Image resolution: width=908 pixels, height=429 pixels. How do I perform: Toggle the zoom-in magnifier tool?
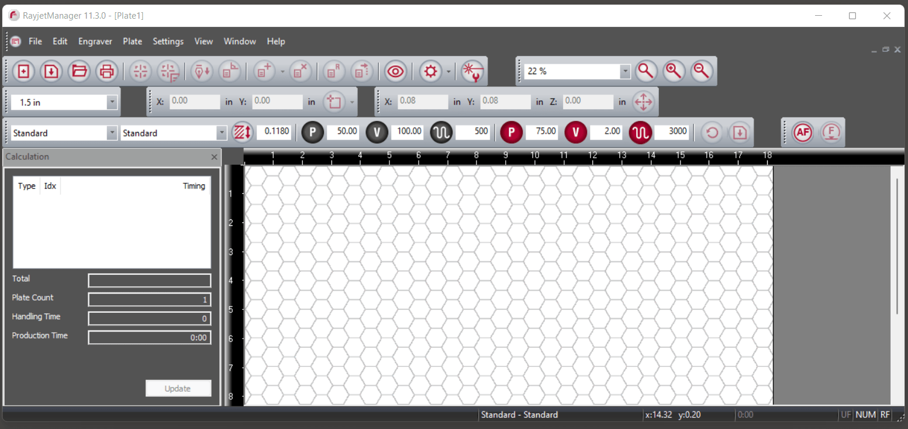[674, 71]
